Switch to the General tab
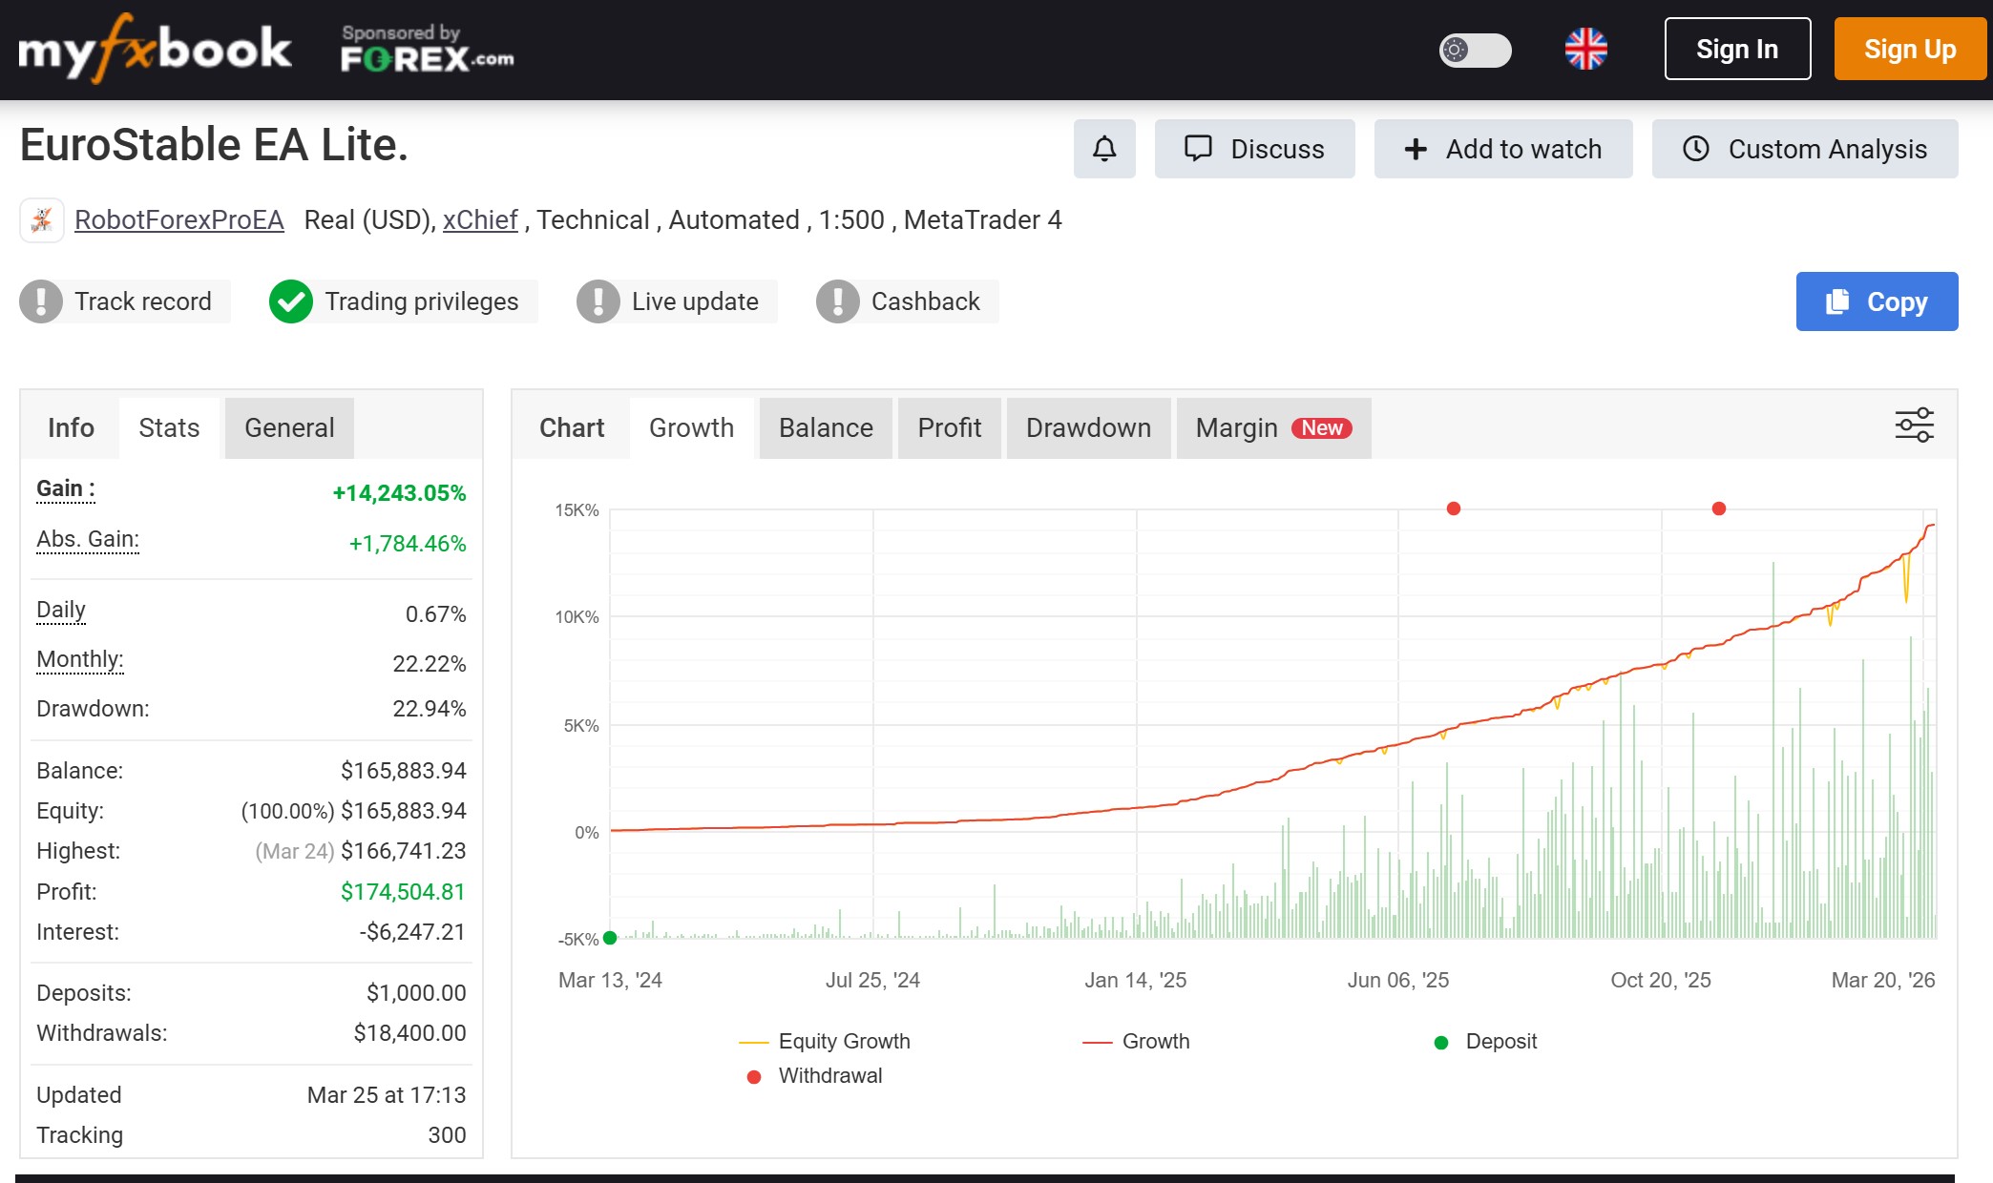The width and height of the screenshot is (1993, 1183). coord(288,427)
